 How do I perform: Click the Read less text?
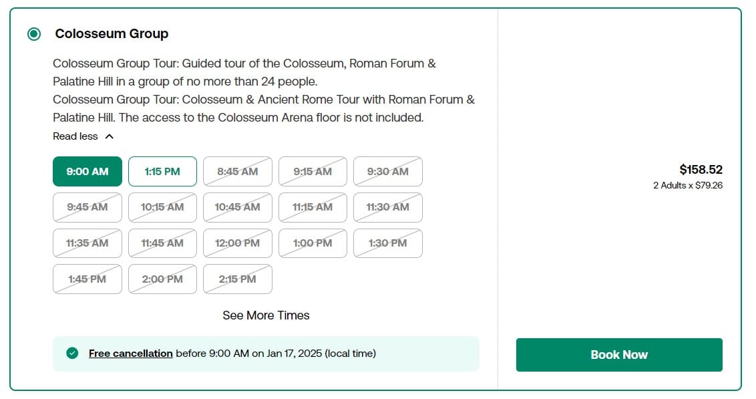coord(75,136)
